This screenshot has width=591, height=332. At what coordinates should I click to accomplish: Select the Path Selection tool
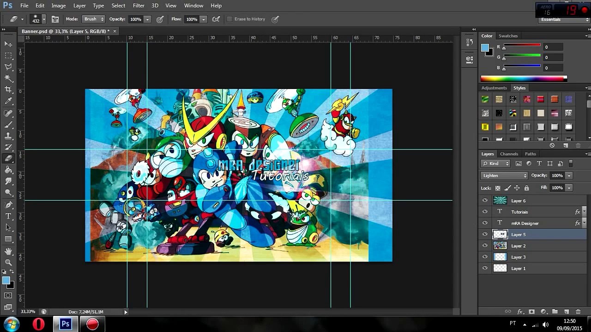pos(8,227)
